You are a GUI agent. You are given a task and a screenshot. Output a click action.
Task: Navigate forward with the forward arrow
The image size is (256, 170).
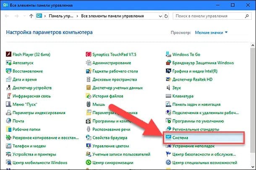click(x=16, y=16)
